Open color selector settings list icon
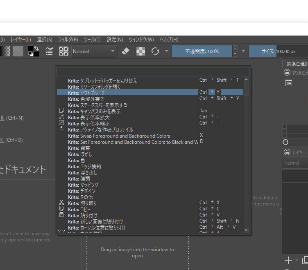The height and width of the screenshot is (270, 308). coord(289,83)
